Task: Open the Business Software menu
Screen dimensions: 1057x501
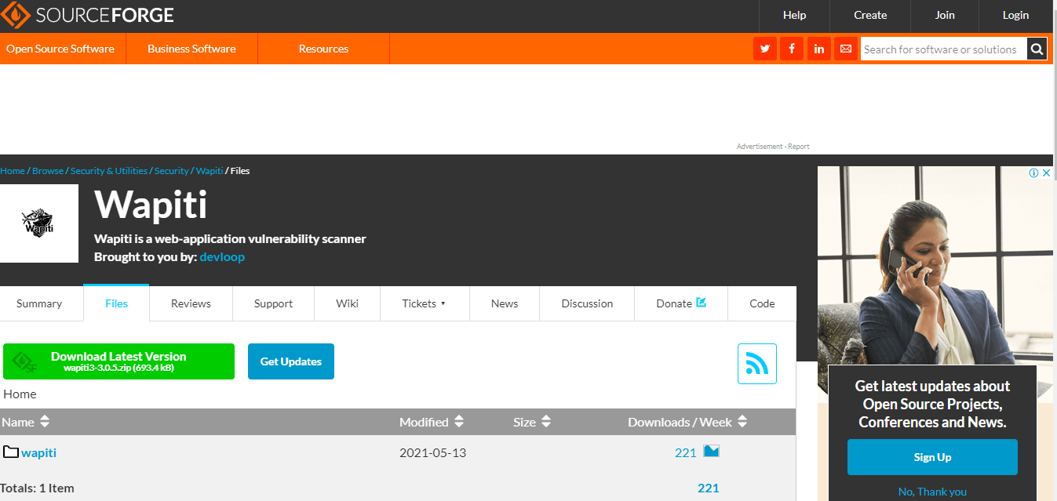Action: (x=191, y=49)
